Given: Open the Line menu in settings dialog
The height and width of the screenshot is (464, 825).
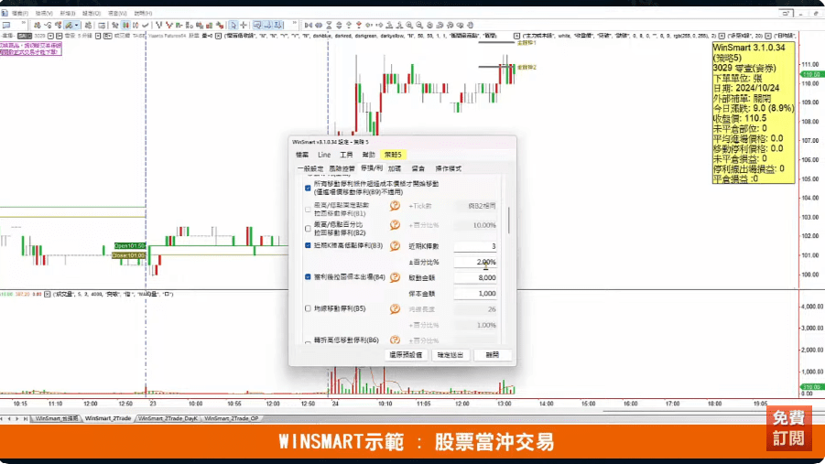Looking at the screenshot, I should click(x=324, y=155).
